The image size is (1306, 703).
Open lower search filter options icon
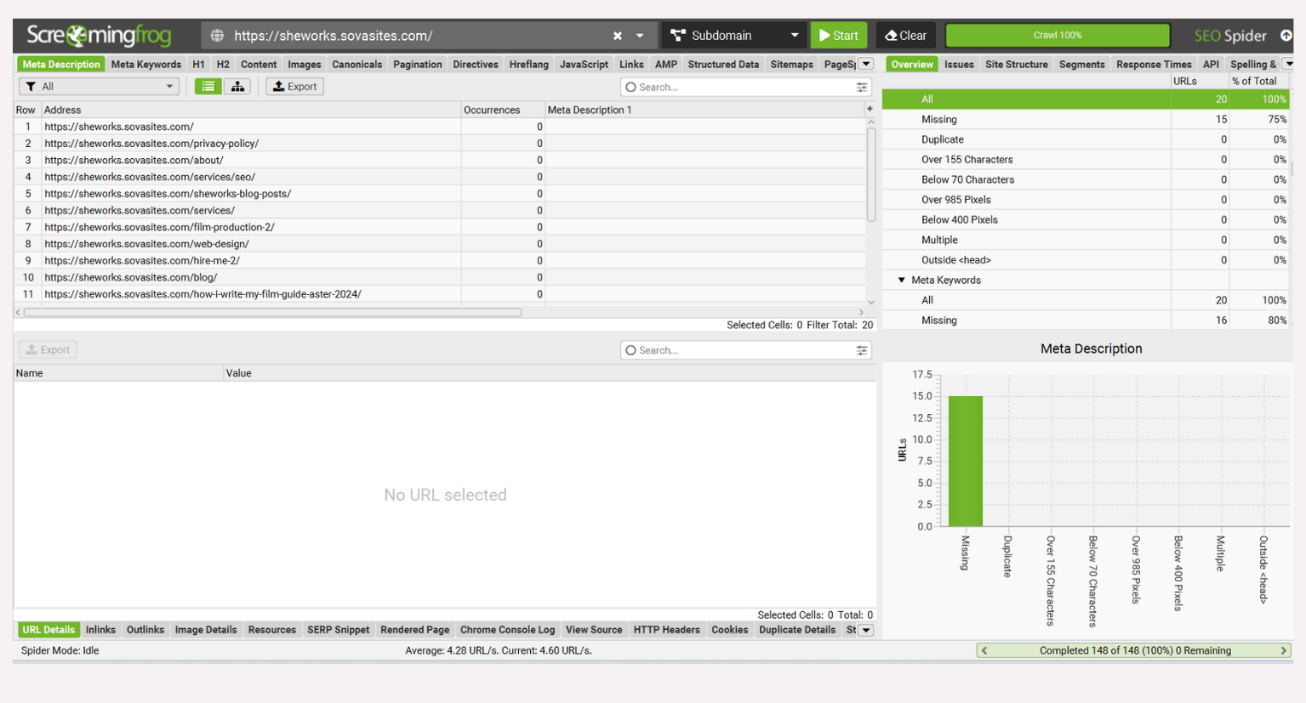tap(862, 350)
